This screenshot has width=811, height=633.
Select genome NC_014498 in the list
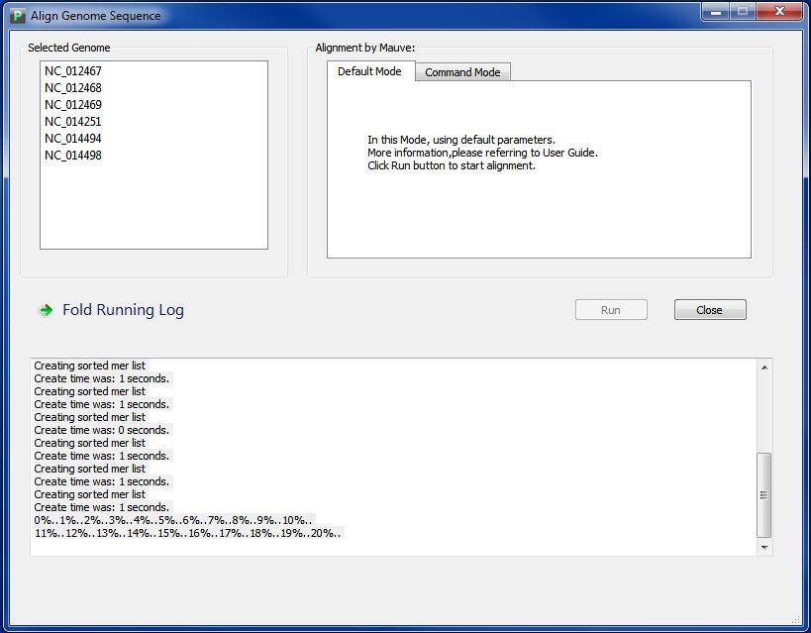coord(73,156)
